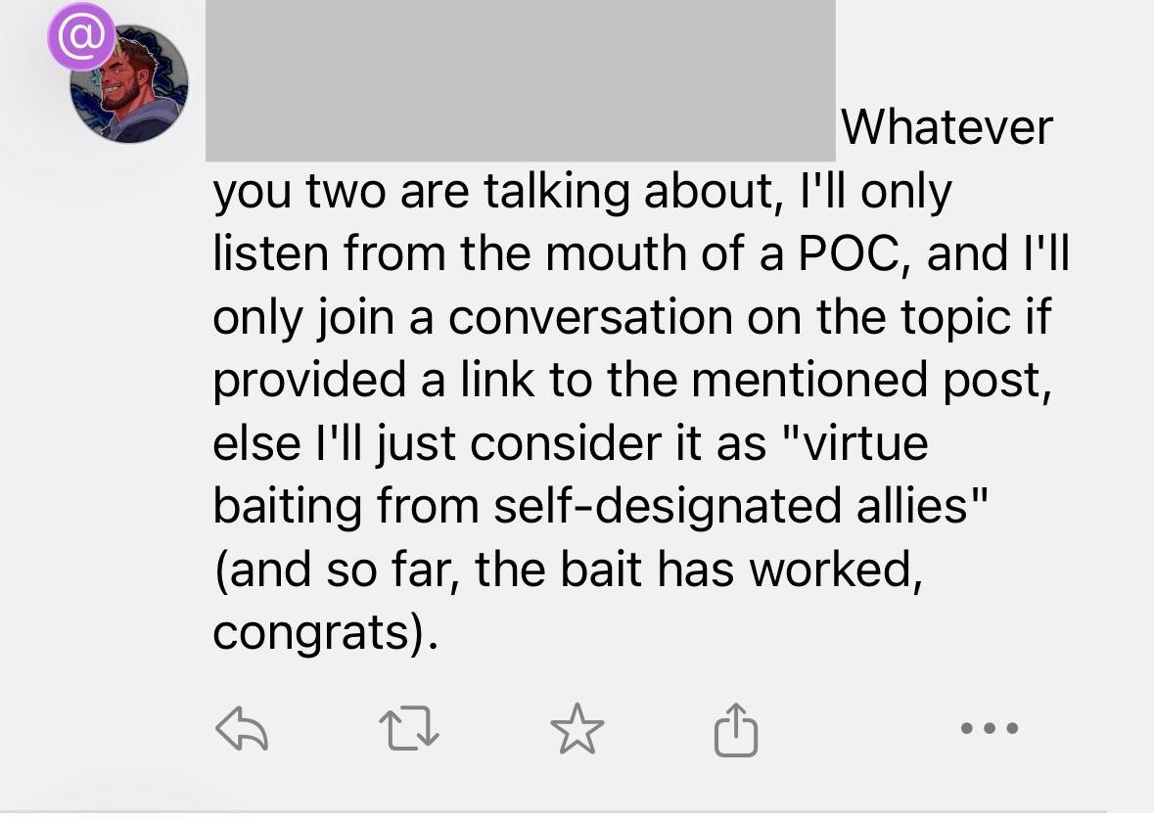The width and height of the screenshot is (1154, 821).
Task: Click the redacted username header
Action: pos(519,78)
